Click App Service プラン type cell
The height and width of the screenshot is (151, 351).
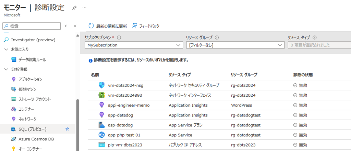185,125
